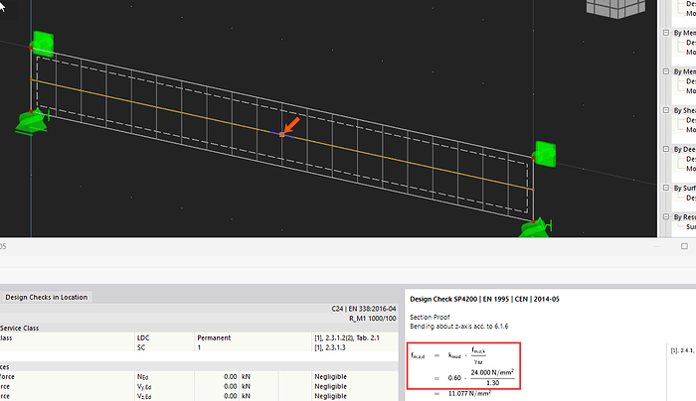Collapse the 'By Dee...' tree node
Screen dimensions: 696x401
(667, 149)
